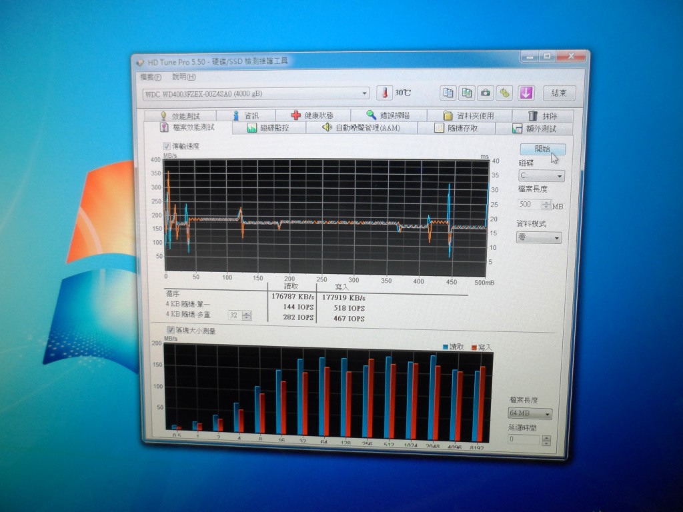Switch to the 資訊 tab

pyautogui.click(x=246, y=116)
